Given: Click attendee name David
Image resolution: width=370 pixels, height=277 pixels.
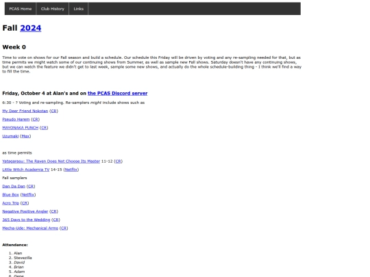Looking at the screenshot, I should pos(19,263).
